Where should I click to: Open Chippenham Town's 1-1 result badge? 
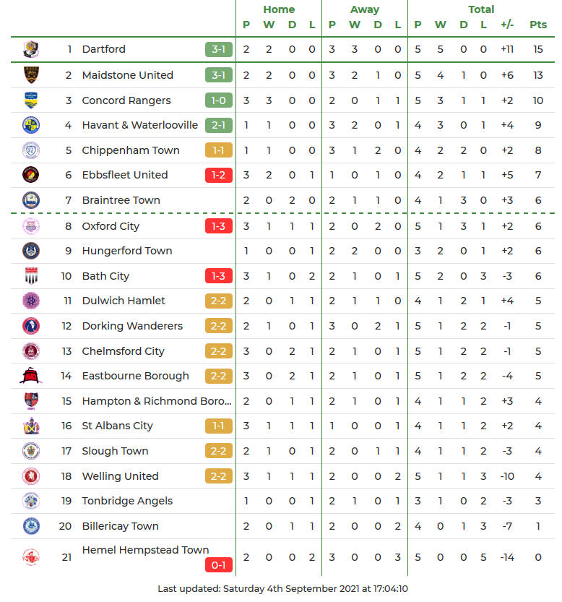point(219,150)
